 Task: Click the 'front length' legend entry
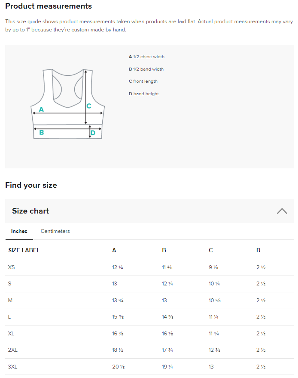pos(143,81)
